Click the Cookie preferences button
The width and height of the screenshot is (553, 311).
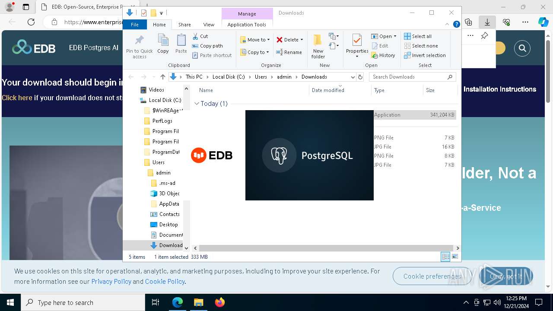point(432,276)
